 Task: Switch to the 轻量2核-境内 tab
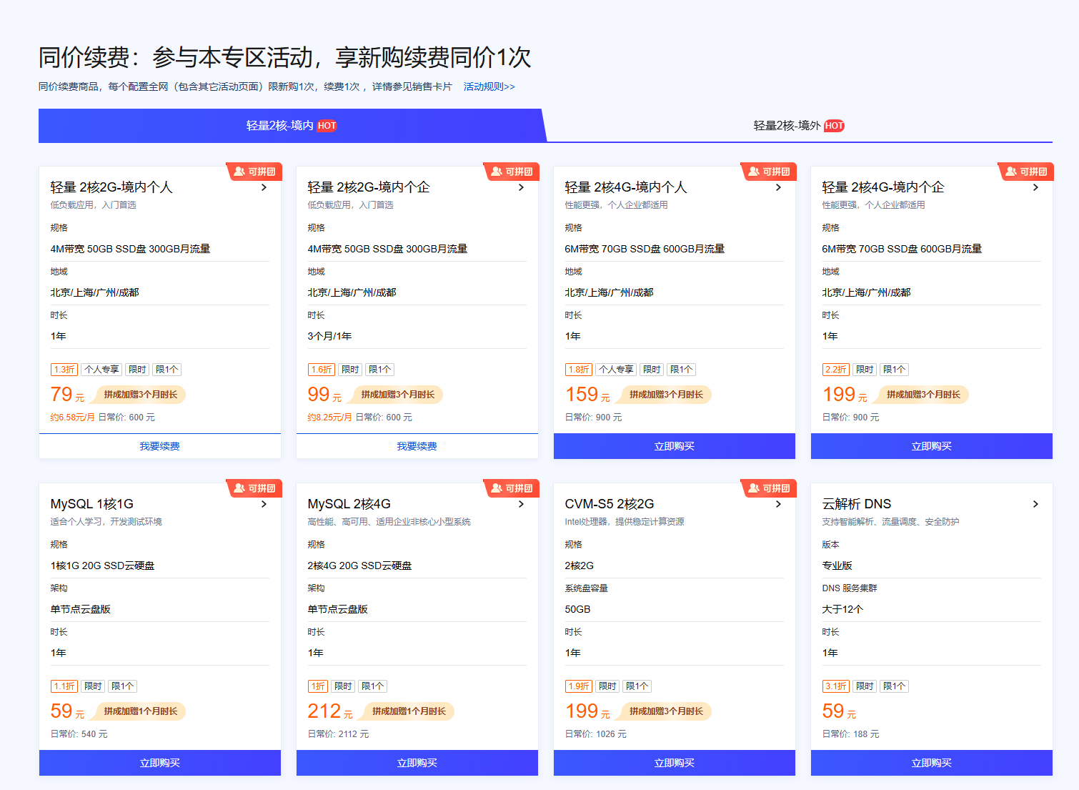(292, 125)
